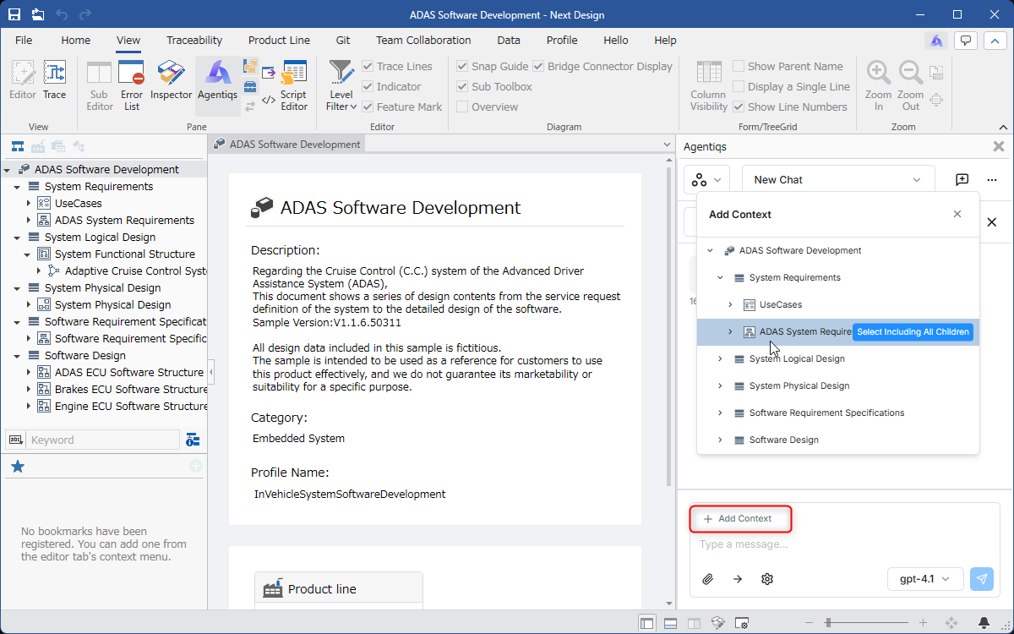Open the File menu
The image size is (1014, 634).
pos(24,40)
